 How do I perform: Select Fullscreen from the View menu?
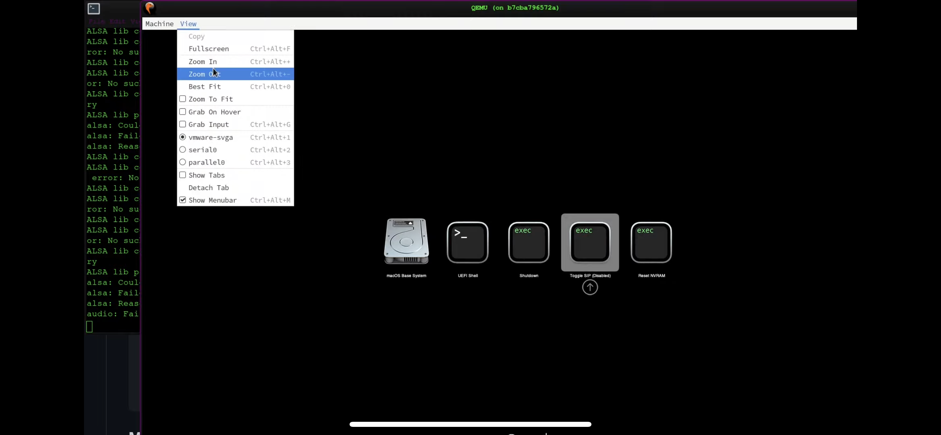[209, 49]
